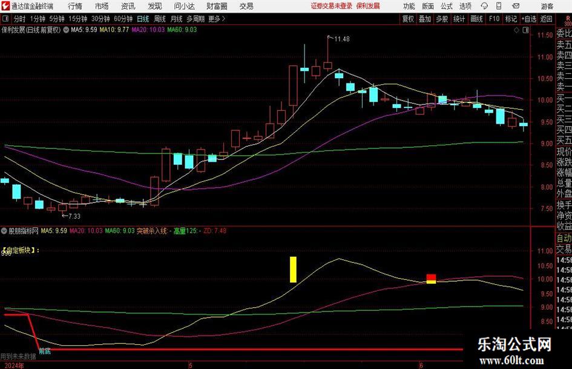Click the red-yellow signal block in sub-chart
The width and height of the screenshot is (572, 369).
[431, 279]
